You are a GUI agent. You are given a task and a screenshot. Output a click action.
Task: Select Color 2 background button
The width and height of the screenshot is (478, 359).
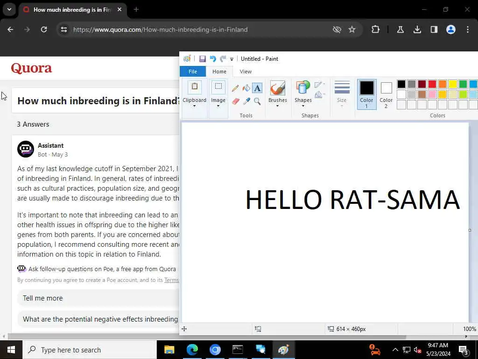point(386,94)
